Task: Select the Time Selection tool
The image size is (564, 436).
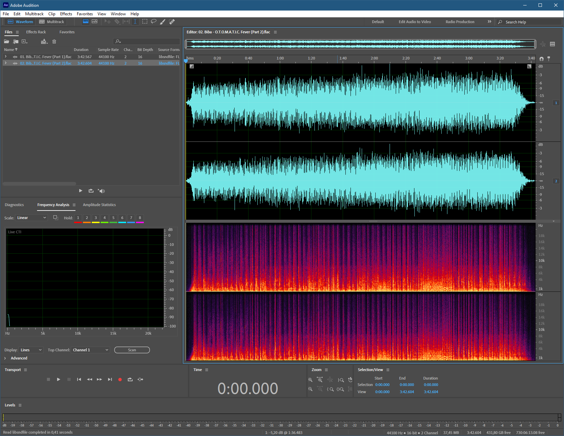Action: [135, 21]
